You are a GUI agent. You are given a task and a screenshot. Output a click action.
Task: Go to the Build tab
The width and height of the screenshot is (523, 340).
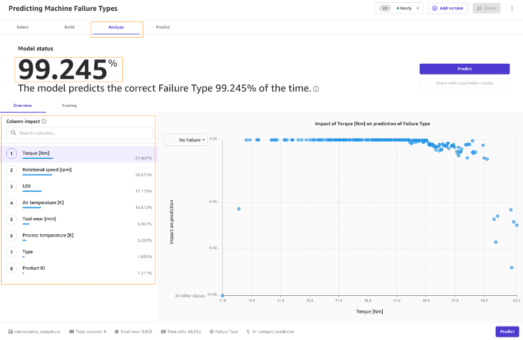pos(69,27)
